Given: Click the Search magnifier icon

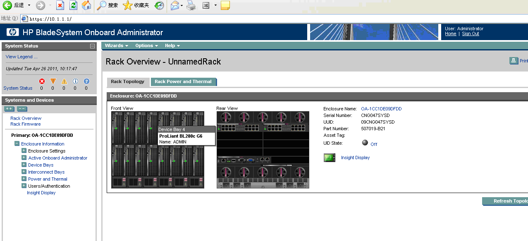Looking at the screenshot, I should [x=102, y=5].
